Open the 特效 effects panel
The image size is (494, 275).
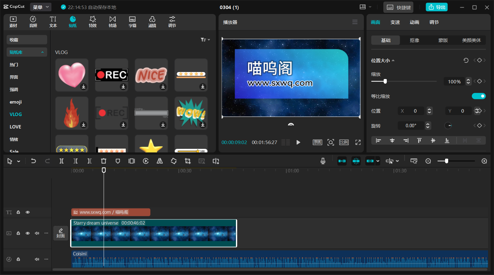(93, 22)
